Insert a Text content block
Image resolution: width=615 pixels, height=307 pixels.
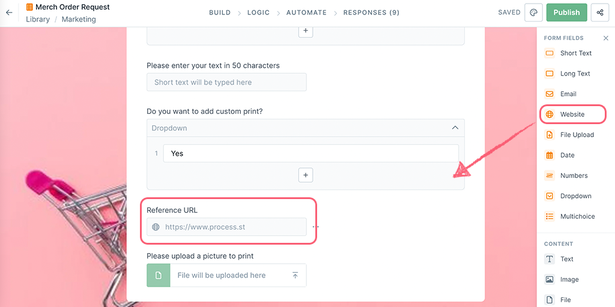point(559,259)
